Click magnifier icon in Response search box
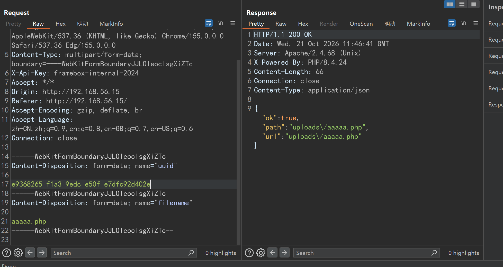The width and height of the screenshot is (503, 267). point(434,253)
